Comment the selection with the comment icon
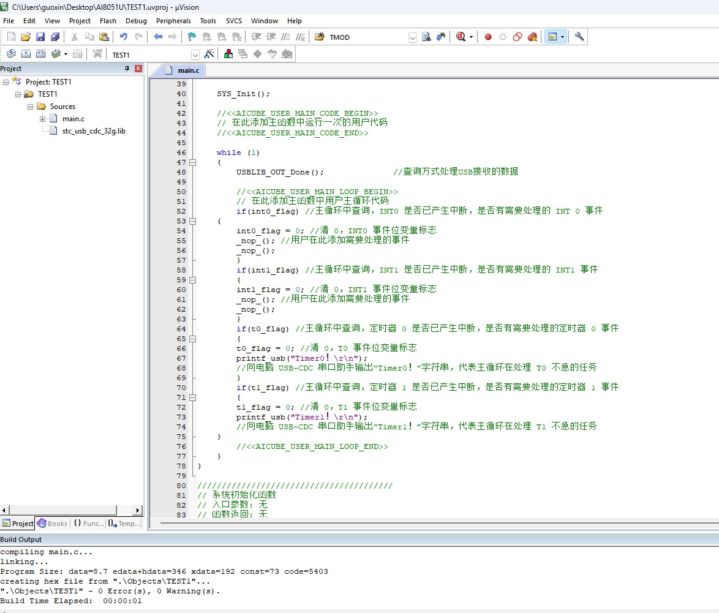The height and width of the screenshot is (613, 719). coord(285,37)
